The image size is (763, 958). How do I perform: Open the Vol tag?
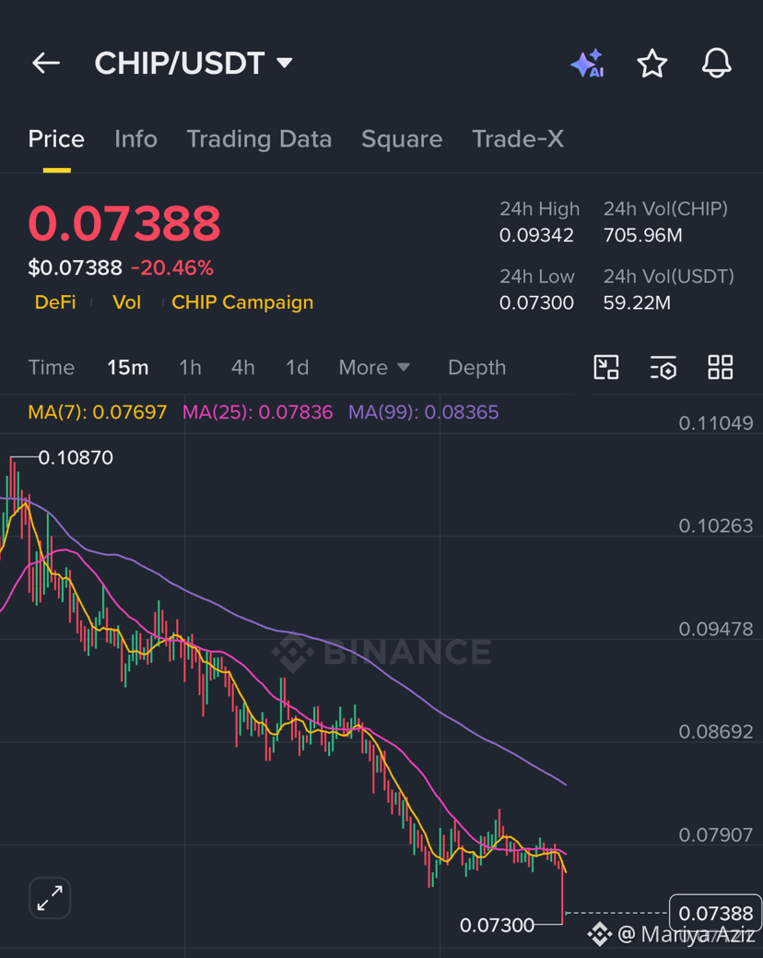(126, 302)
